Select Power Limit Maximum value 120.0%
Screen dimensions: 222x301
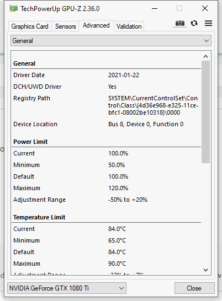coord(118,188)
